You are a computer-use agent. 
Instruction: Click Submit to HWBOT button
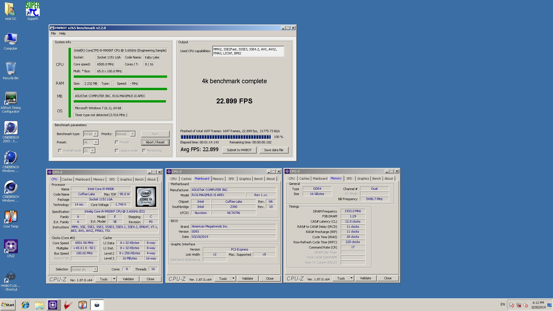tap(239, 150)
